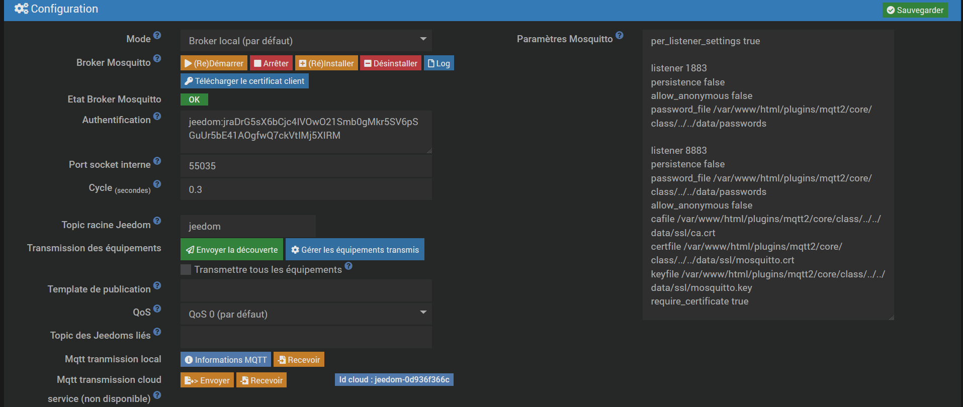Enable Transmettre tous les équipements checkbox

pyautogui.click(x=186, y=270)
